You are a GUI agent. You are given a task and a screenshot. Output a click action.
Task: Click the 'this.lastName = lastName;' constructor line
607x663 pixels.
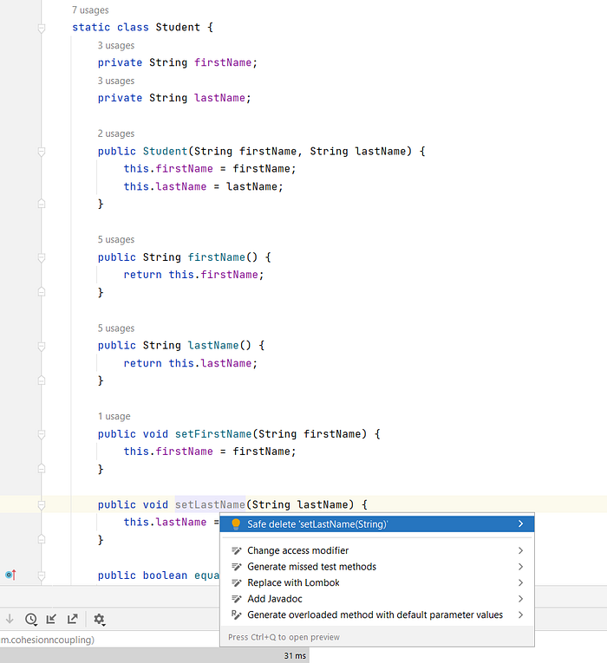point(204,187)
